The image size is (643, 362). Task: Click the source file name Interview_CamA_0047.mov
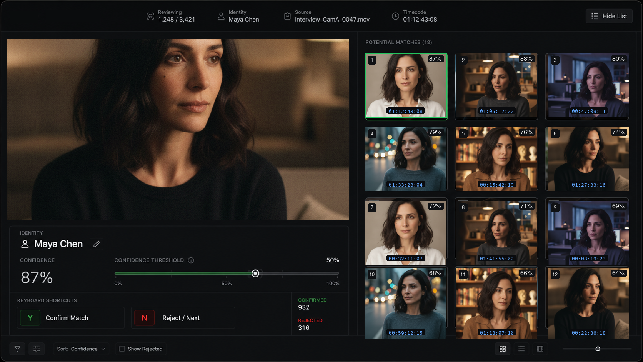click(332, 20)
